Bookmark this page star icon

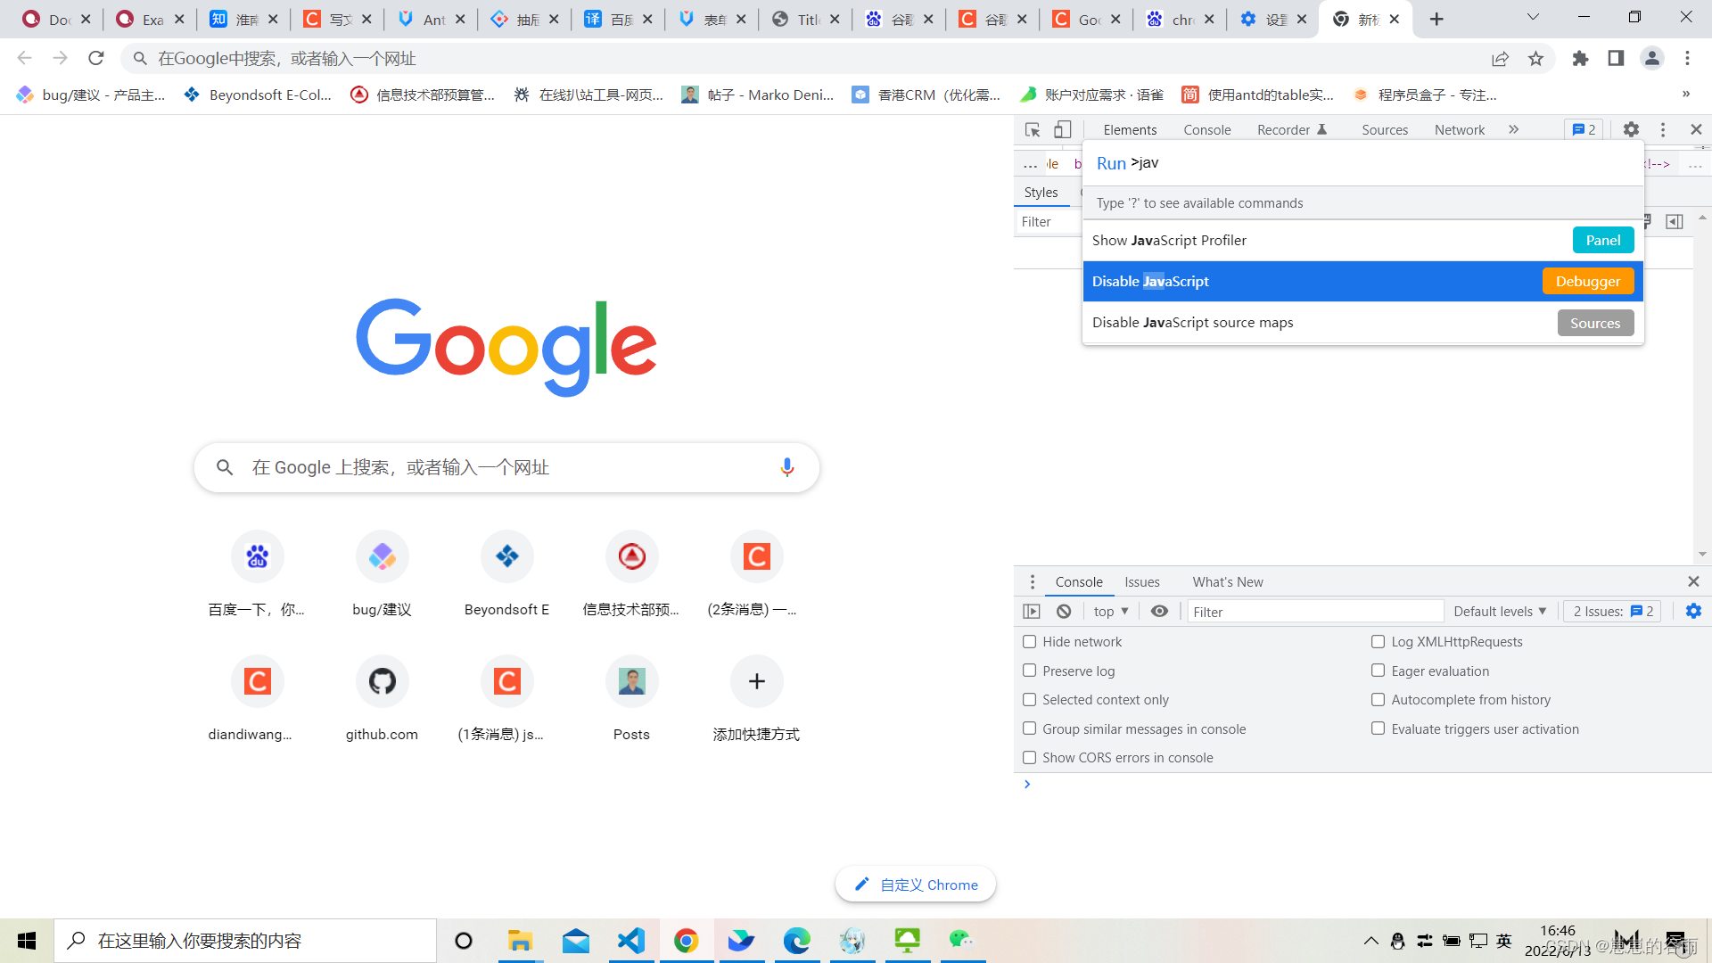pyautogui.click(x=1535, y=59)
